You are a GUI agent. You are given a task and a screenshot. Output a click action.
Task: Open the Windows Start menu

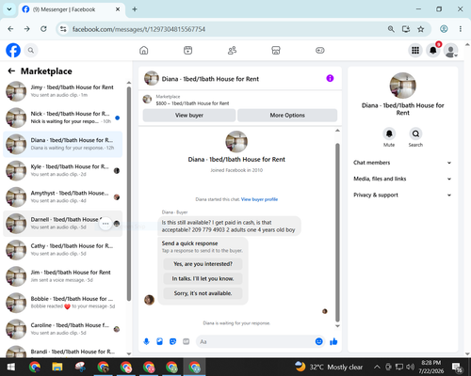click(11, 367)
